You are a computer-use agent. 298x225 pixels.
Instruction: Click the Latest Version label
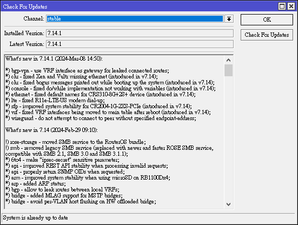(27, 44)
